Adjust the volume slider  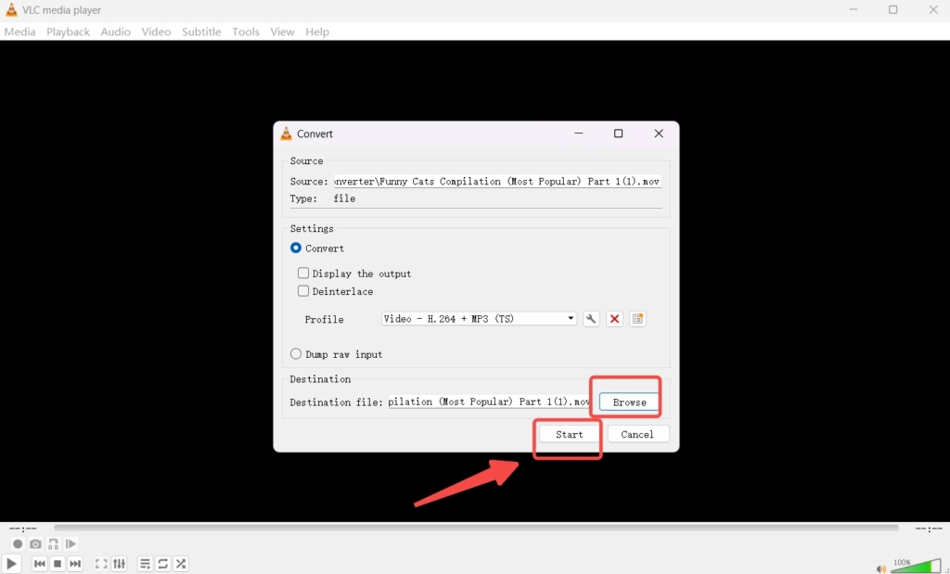pyautogui.click(x=918, y=564)
